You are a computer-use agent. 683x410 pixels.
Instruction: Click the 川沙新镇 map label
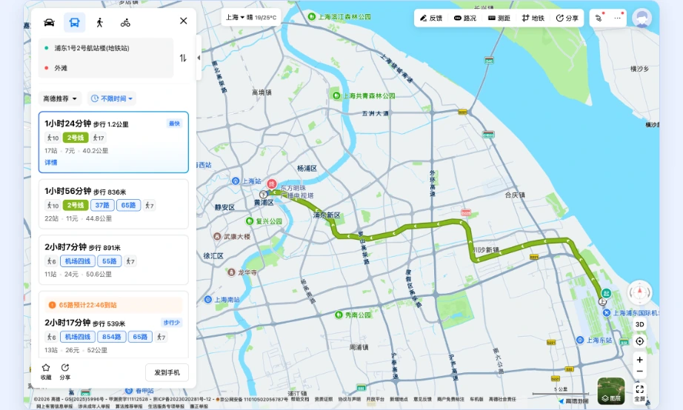tap(486, 250)
